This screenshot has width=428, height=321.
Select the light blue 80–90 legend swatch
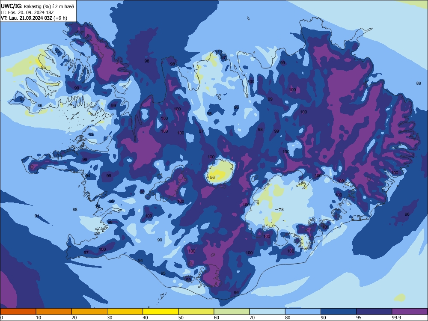click(x=303, y=312)
